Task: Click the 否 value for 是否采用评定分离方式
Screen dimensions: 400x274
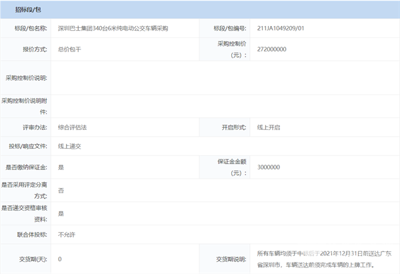Action: 61,191
